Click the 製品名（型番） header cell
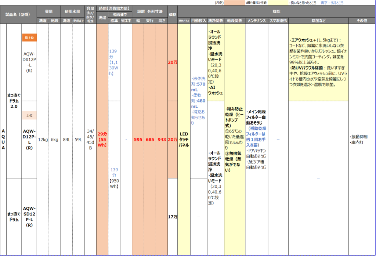Viewport: 376px width, 256px height. (19, 15)
